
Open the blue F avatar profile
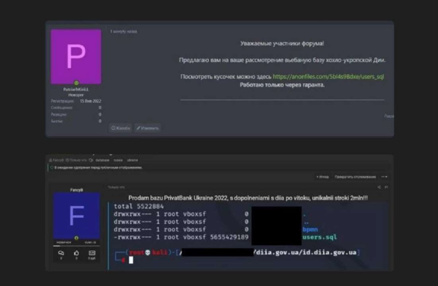(76, 216)
